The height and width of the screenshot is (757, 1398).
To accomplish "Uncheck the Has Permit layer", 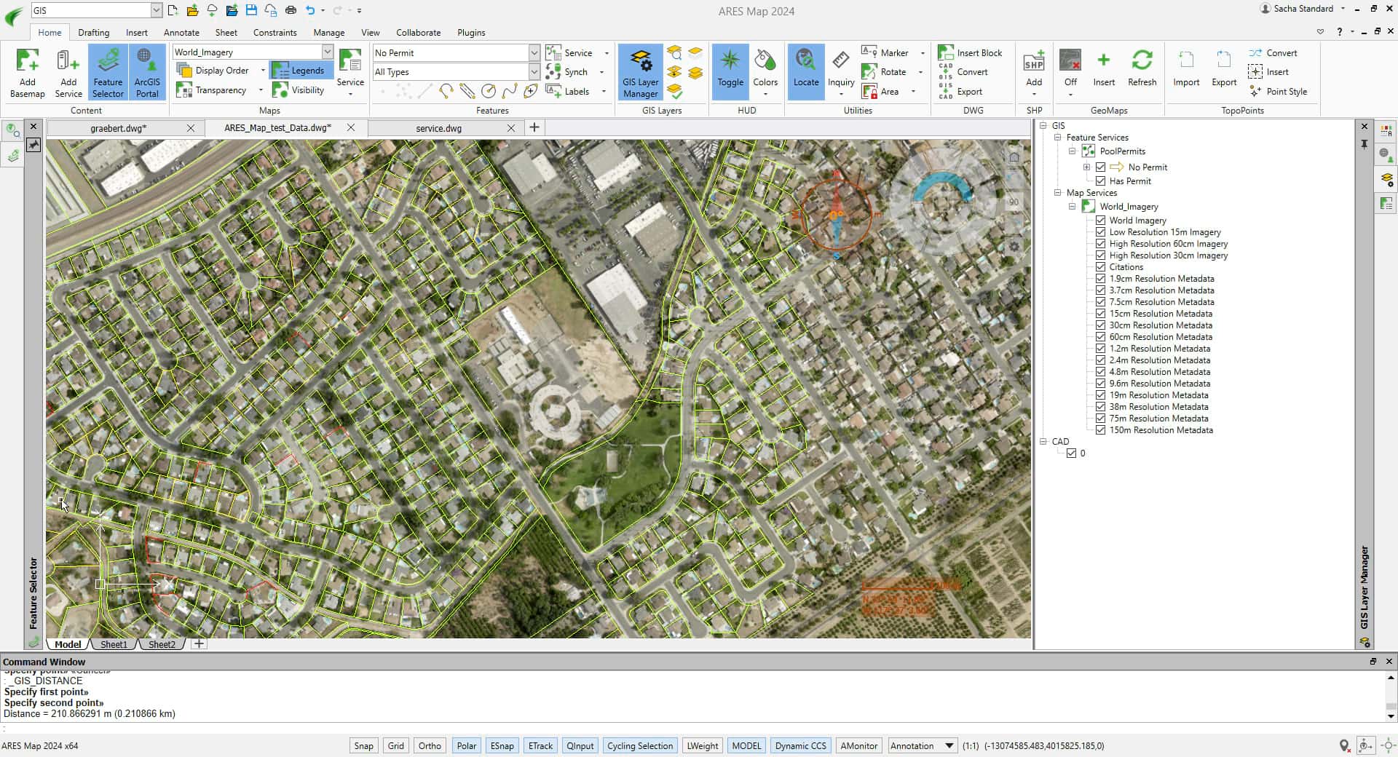I will [x=1100, y=181].
